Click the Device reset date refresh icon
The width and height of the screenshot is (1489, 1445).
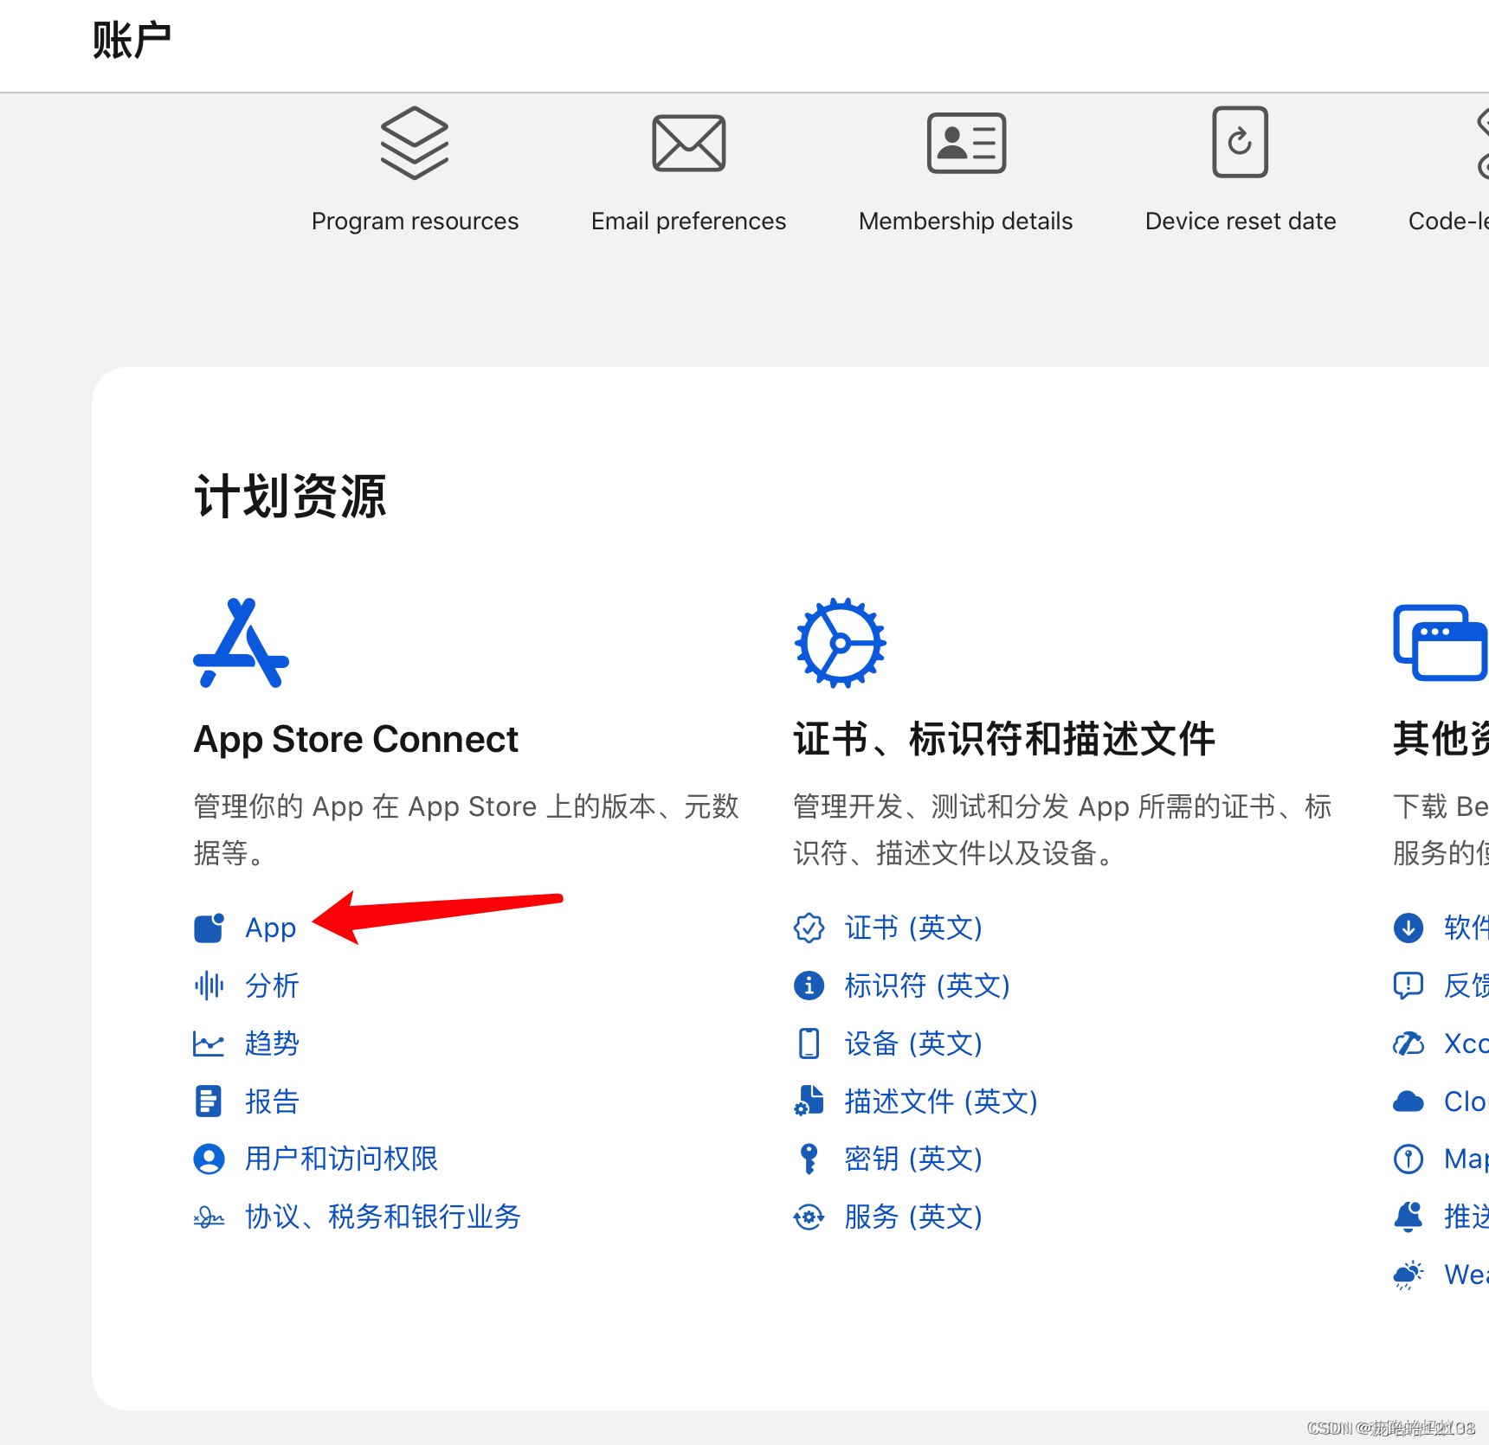coord(1240,143)
